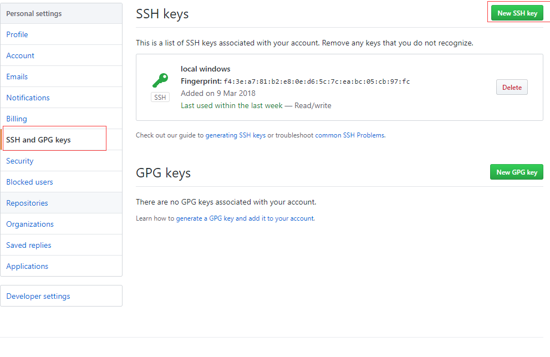Viewport: 550px width, 357px height.
Task: Select Billing in the sidebar
Action: point(62,119)
